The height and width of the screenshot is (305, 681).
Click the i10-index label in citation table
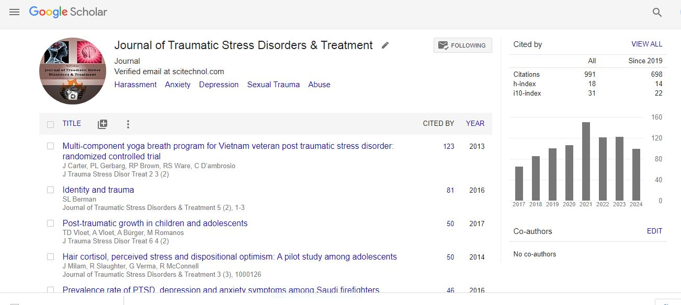coord(527,93)
